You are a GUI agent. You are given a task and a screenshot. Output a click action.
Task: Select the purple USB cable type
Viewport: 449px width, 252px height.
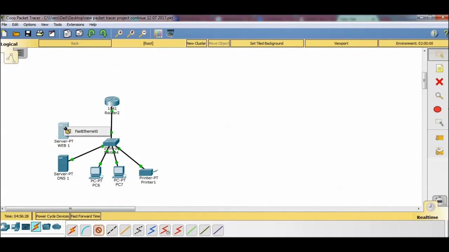(218, 230)
